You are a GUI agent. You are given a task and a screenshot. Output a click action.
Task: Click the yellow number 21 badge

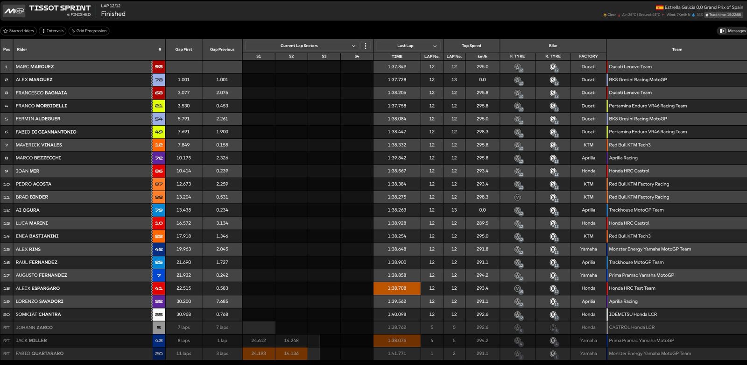pyautogui.click(x=159, y=106)
